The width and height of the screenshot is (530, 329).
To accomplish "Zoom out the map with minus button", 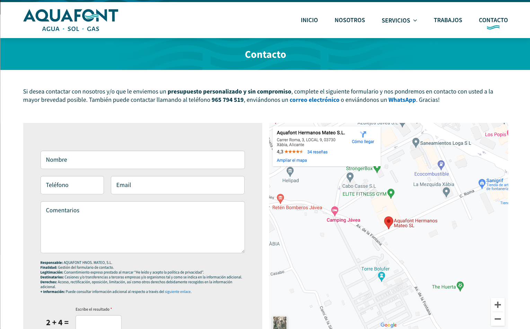I will point(498,319).
